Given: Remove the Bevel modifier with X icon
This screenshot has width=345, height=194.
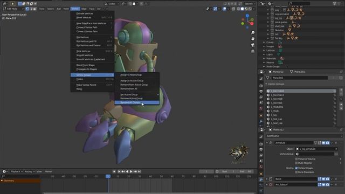Looking at the screenshot, I should 336,179.
